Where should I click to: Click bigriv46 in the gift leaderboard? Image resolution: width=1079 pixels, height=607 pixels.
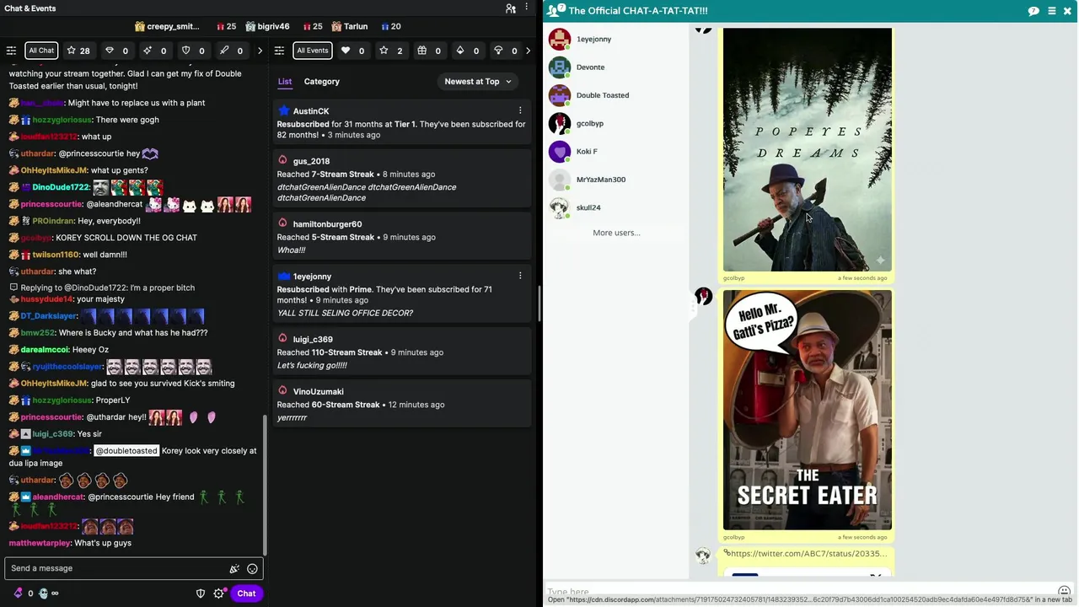(x=273, y=26)
